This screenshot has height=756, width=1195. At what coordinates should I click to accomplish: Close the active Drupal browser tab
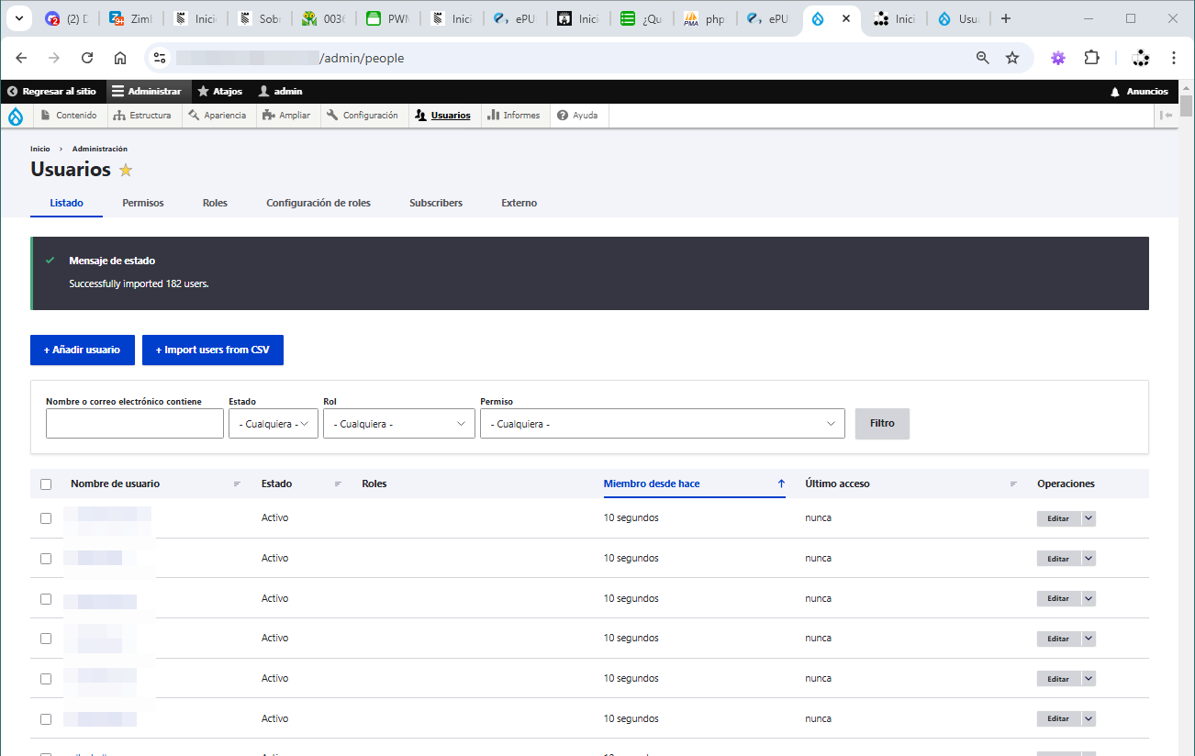pos(845,18)
